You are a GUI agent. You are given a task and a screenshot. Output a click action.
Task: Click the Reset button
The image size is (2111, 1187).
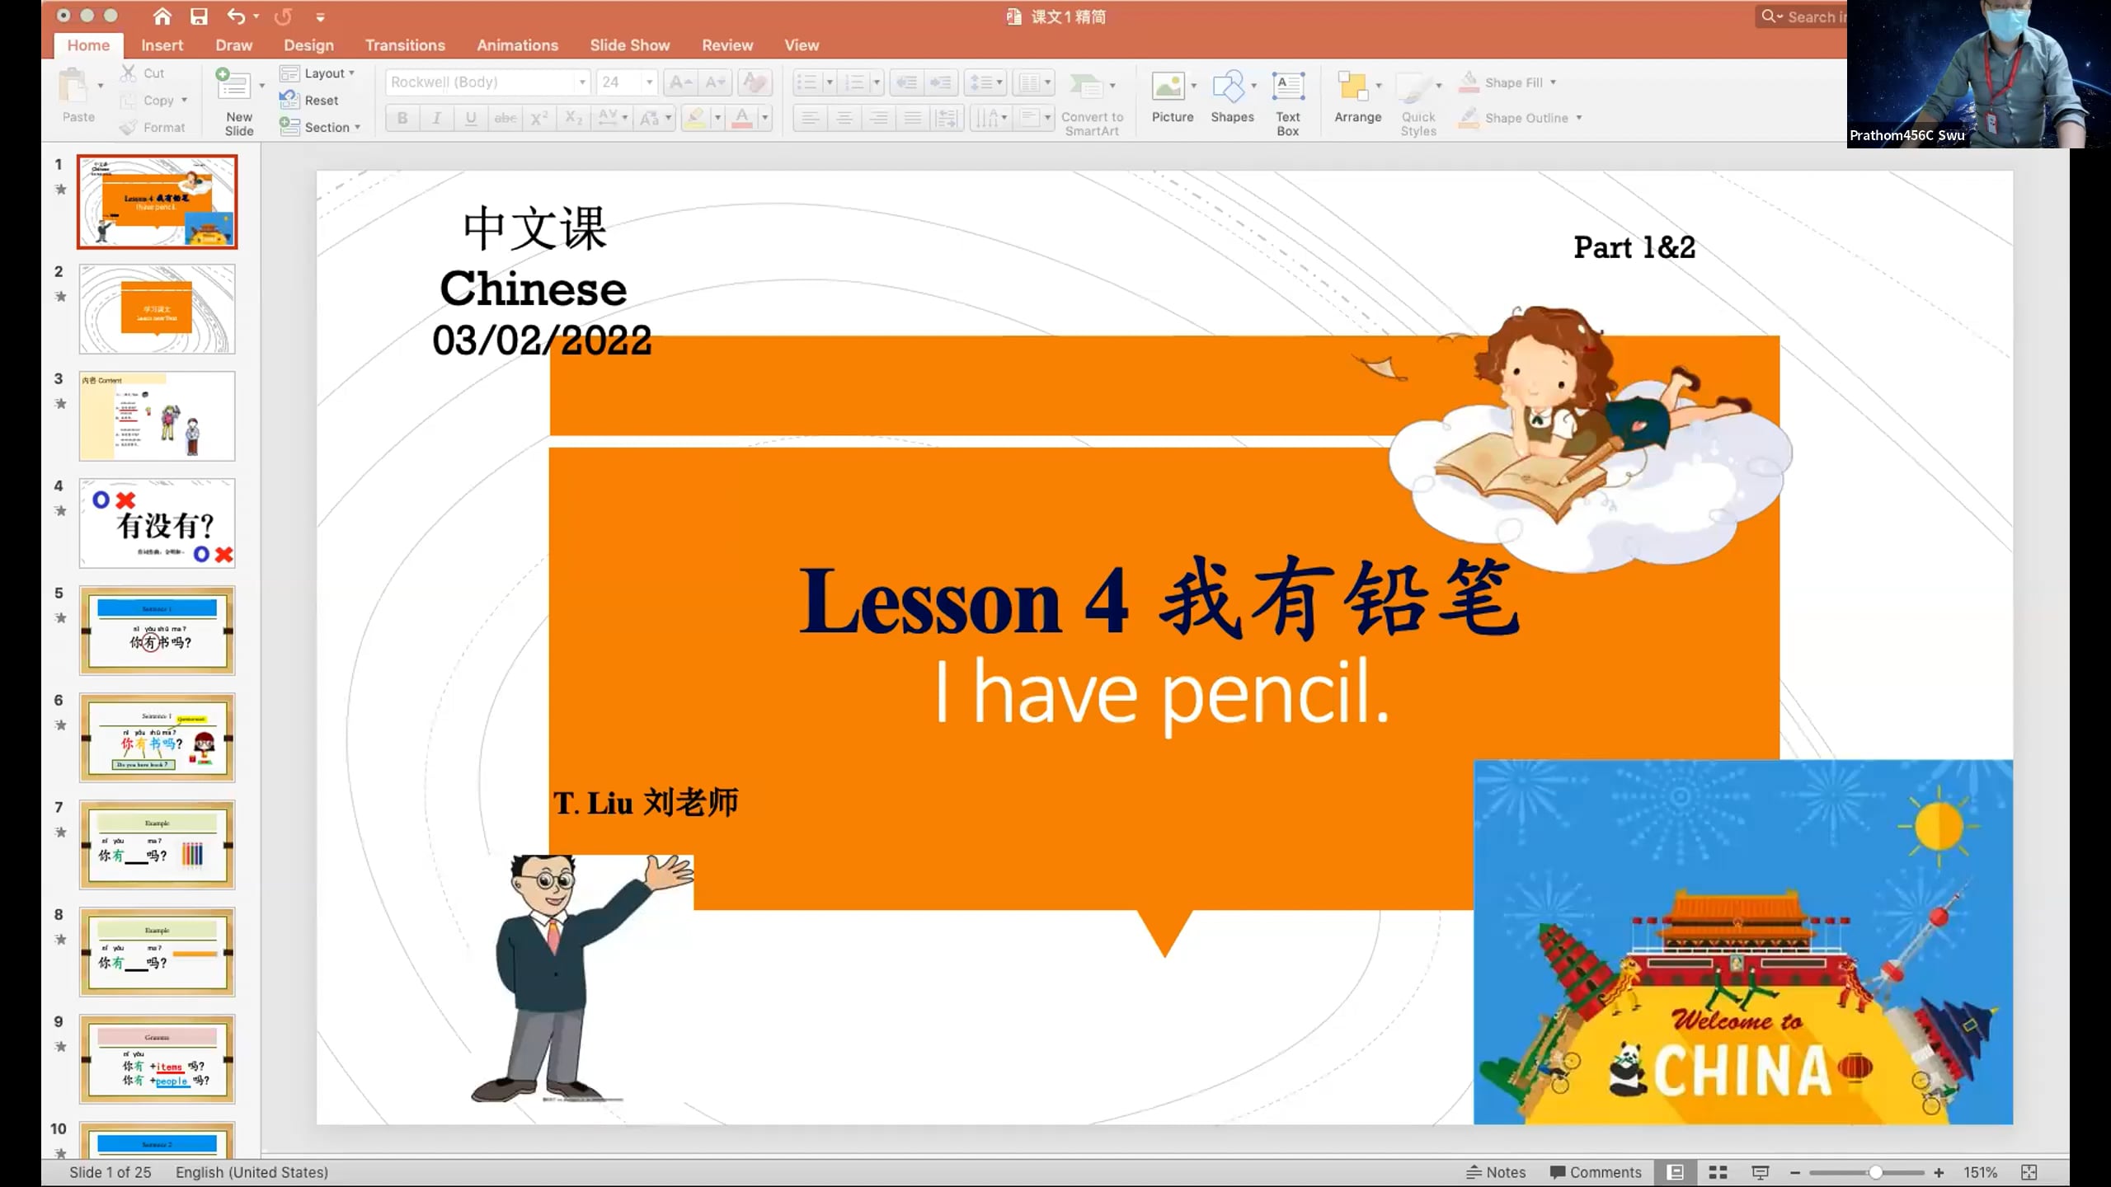[309, 100]
